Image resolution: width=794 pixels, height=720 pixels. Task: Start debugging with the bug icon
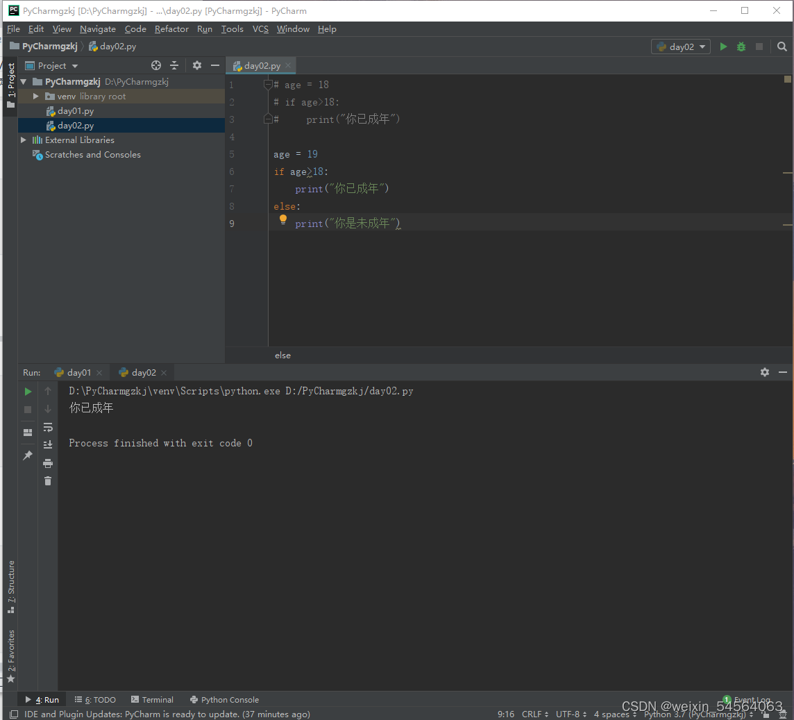pos(741,47)
